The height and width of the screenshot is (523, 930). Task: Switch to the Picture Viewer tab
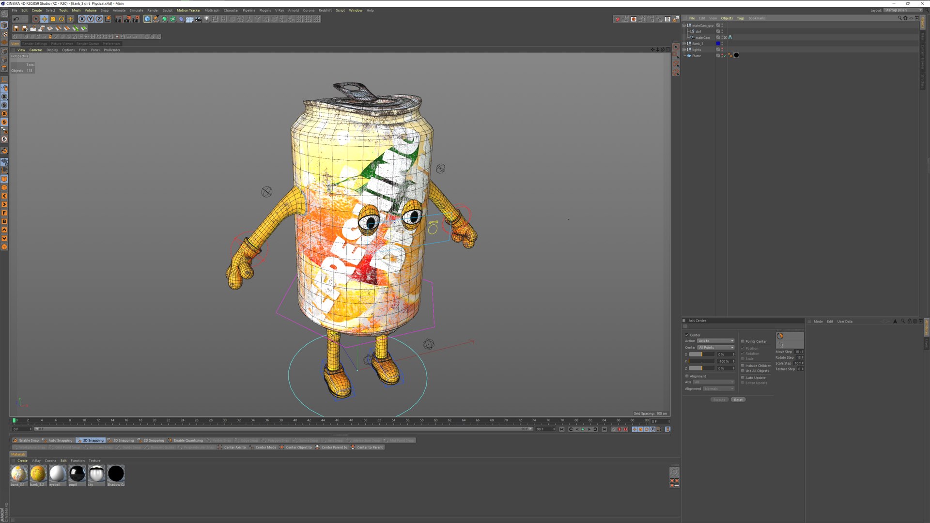tap(62, 44)
